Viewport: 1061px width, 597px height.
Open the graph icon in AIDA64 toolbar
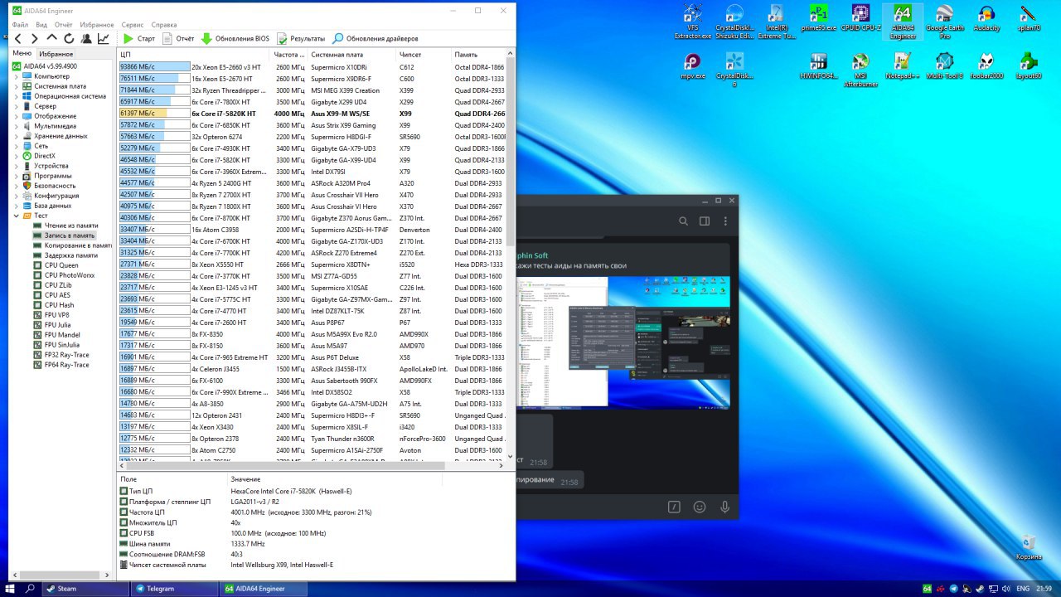click(x=104, y=38)
